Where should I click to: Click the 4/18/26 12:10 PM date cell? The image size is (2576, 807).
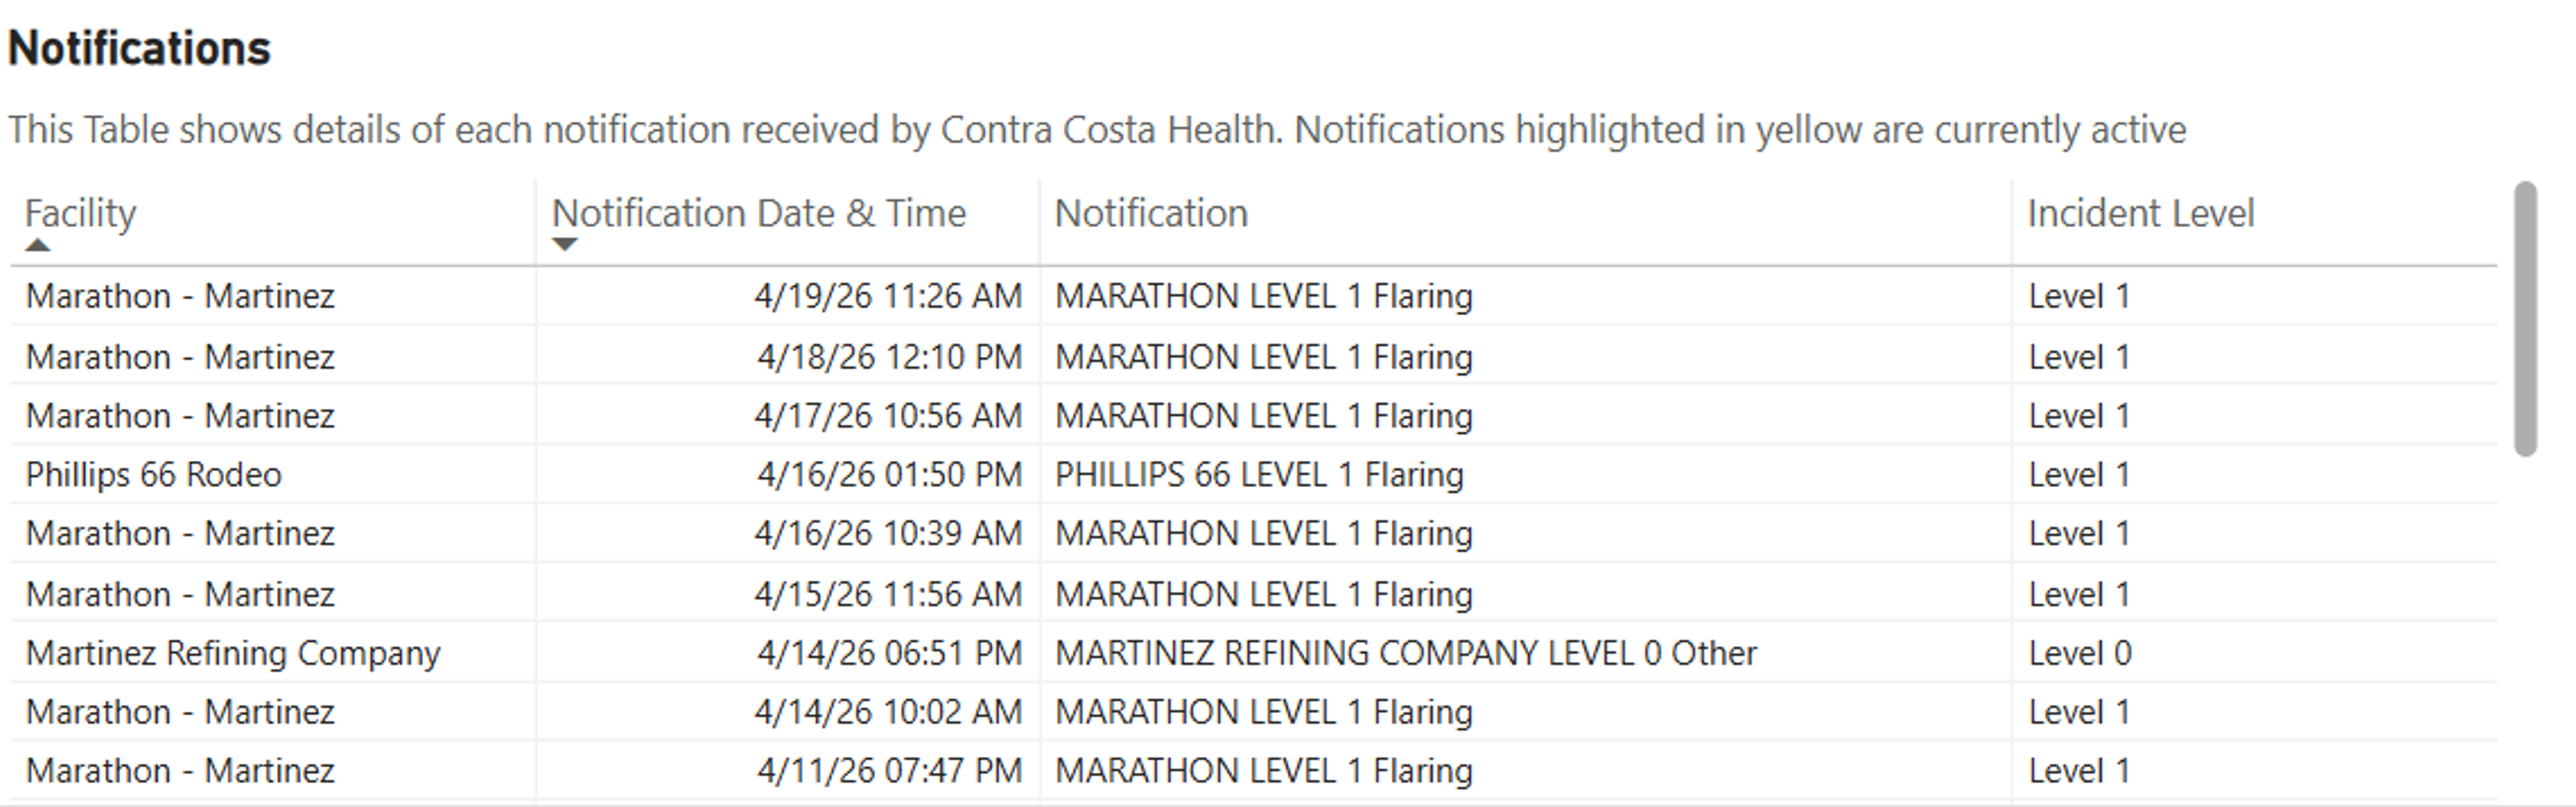click(x=889, y=357)
